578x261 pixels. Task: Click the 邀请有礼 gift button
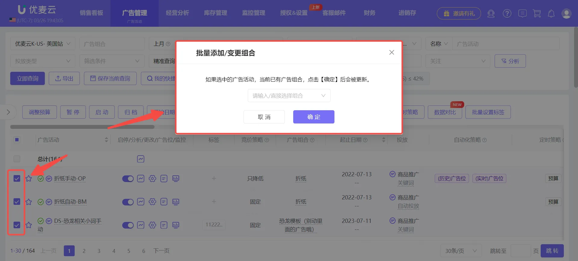pos(459,14)
